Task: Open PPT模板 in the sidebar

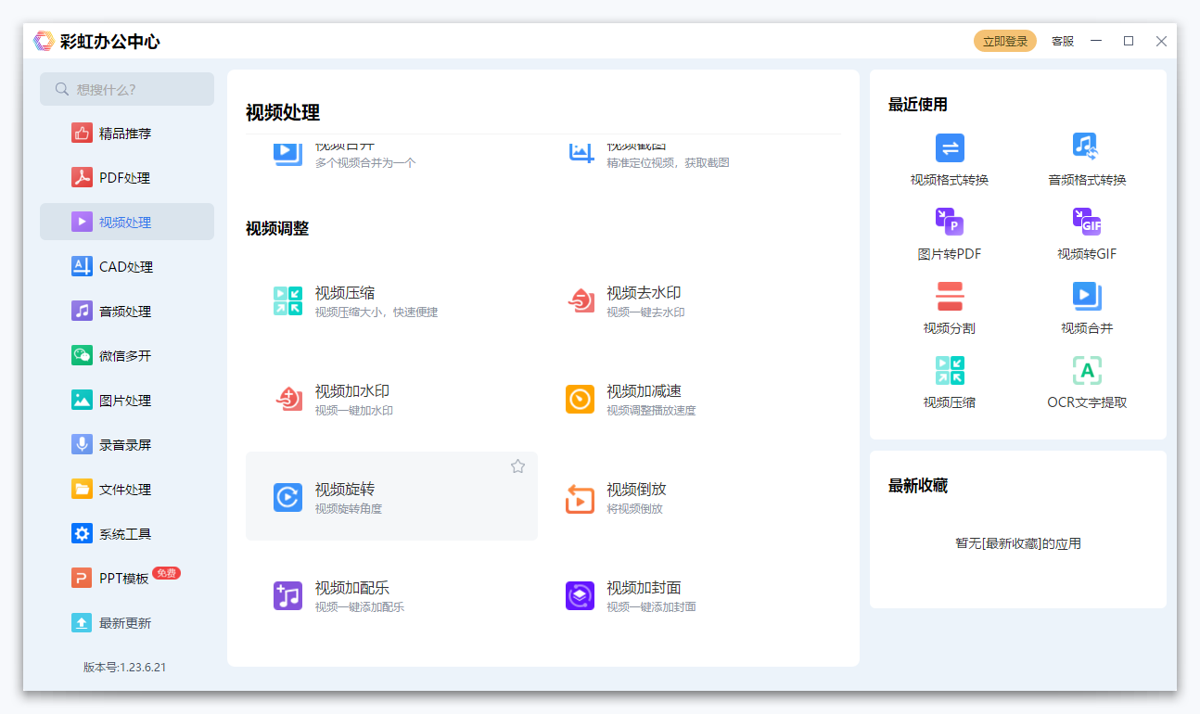Action: [x=127, y=578]
